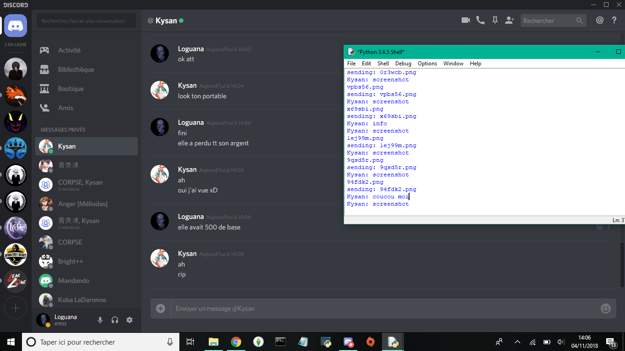Click the message 'elle a perdu tt son argent'
The width and height of the screenshot is (625, 351).
213,143
